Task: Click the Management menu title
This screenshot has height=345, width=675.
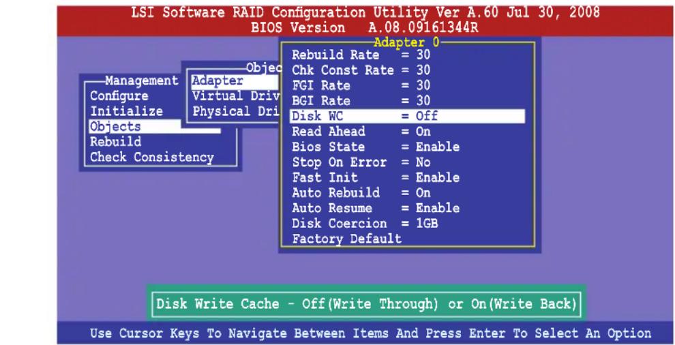Action: 142,80
